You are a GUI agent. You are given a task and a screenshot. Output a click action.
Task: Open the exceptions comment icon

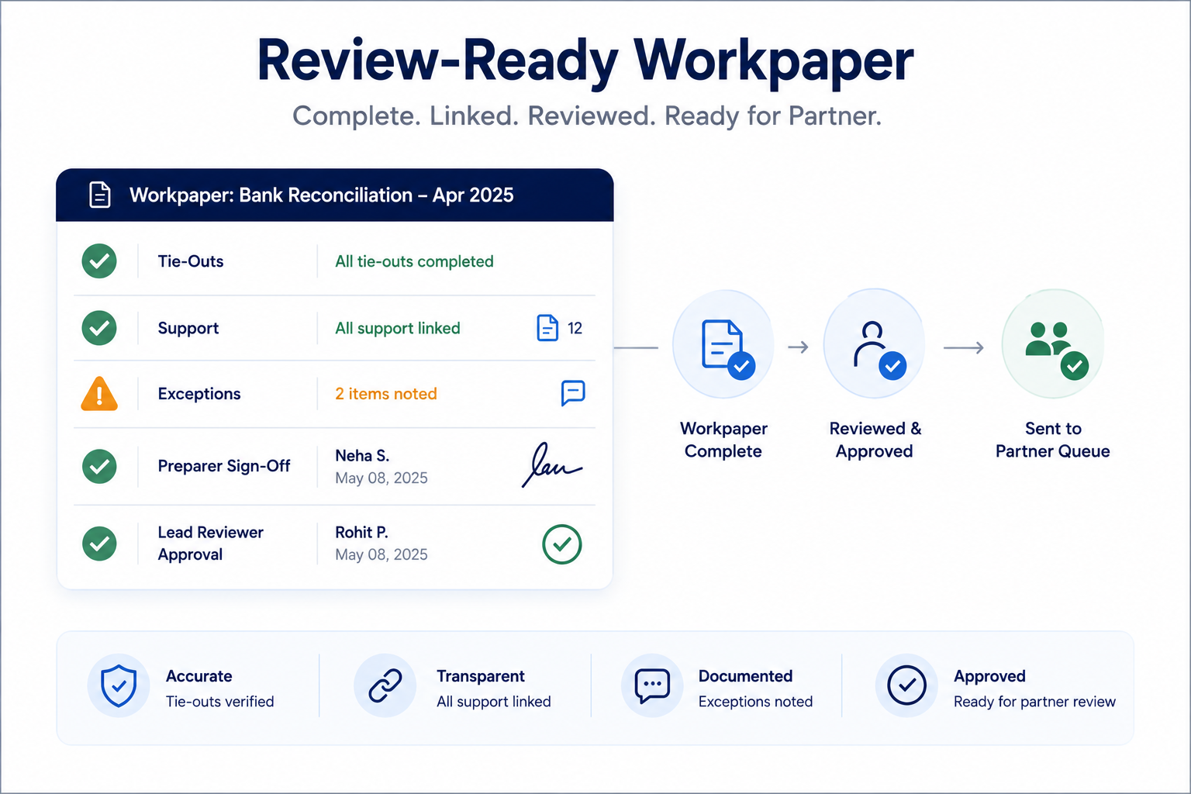(x=573, y=393)
